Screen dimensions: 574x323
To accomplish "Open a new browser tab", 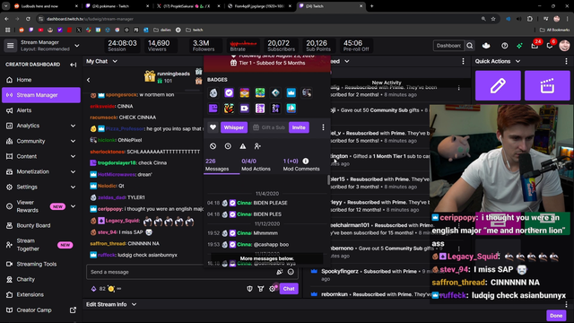I will coord(371,6).
